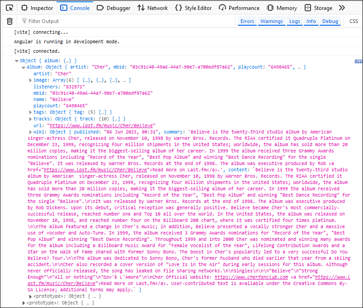Collapse the album Object node
This screenshot has width=363, height=308.
pos(24,68)
